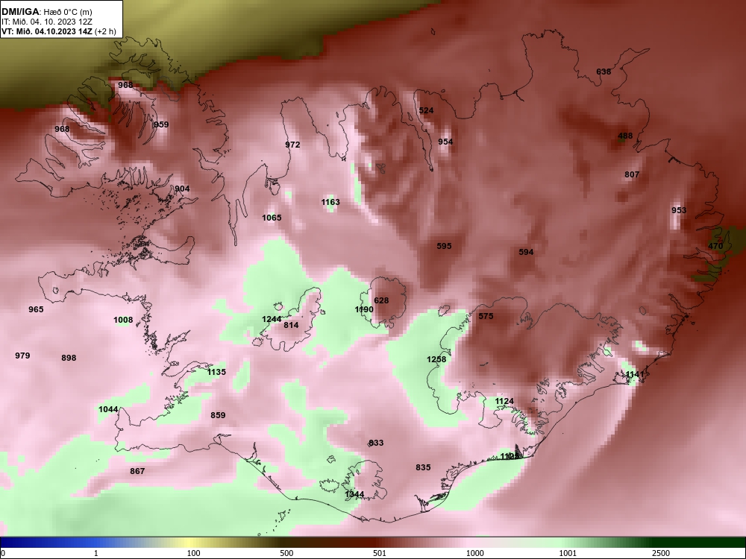Click the map value 953
The height and width of the screenshot is (559, 746).
[x=679, y=210]
